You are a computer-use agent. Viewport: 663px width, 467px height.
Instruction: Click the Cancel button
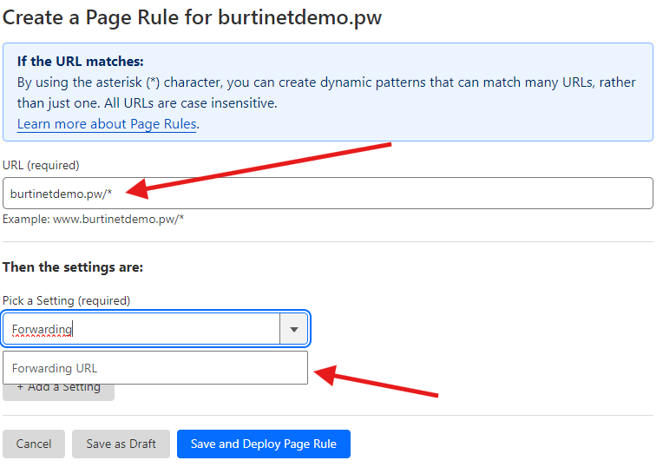click(x=34, y=444)
